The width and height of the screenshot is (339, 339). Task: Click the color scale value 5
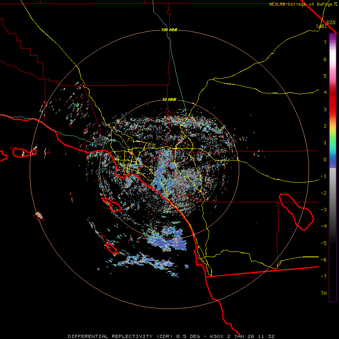click(x=325, y=76)
